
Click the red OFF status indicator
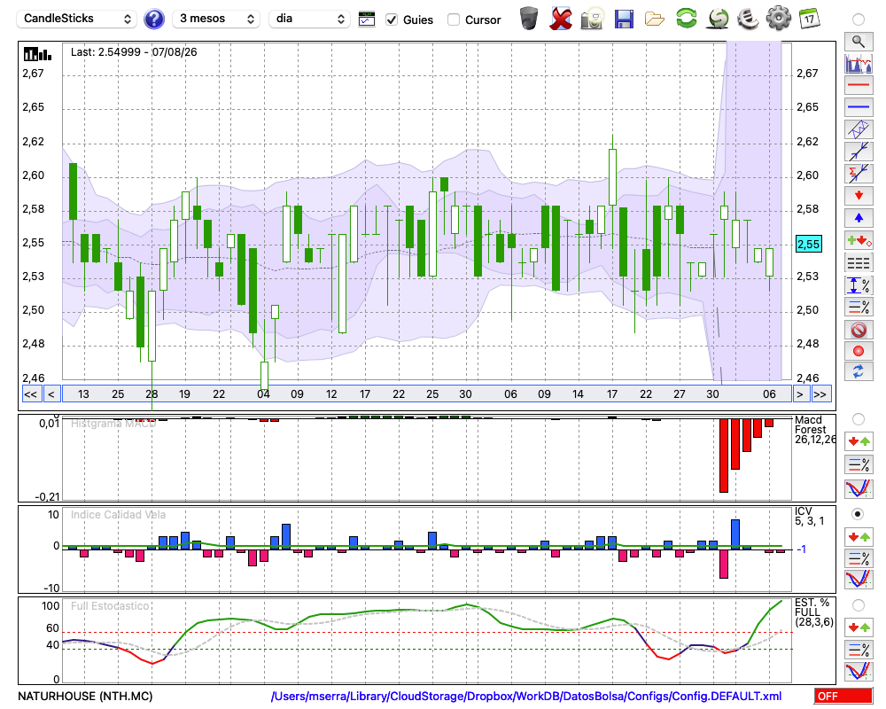[x=843, y=696]
